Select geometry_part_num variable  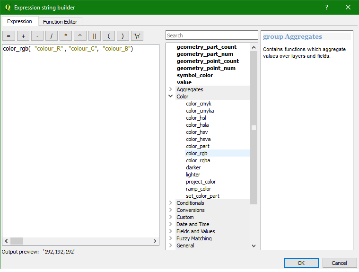pyautogui.click(x=205, y=54)
